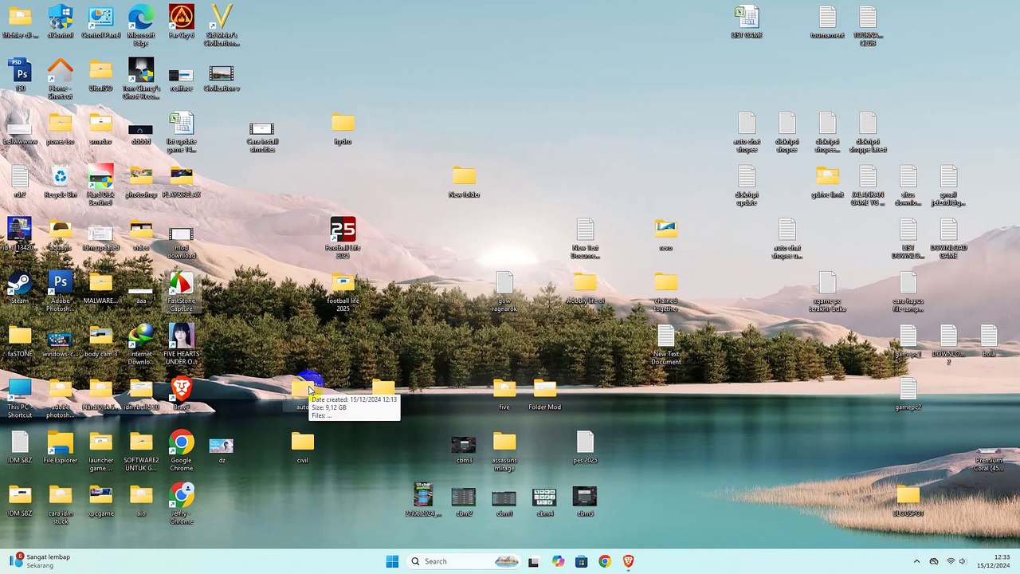
Task: Open Chrome from the taskbar
Action: coord(605,561)
